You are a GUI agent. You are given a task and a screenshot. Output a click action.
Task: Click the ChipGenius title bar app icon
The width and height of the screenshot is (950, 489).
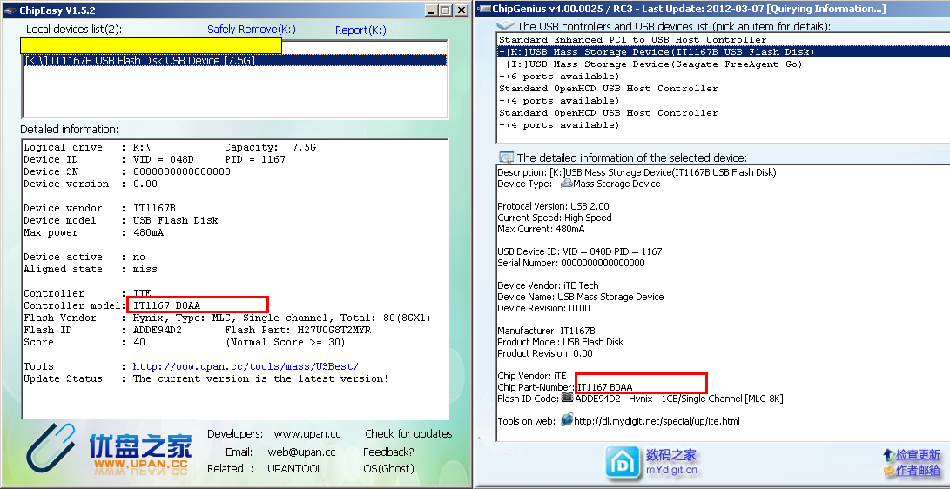(484, 9)
